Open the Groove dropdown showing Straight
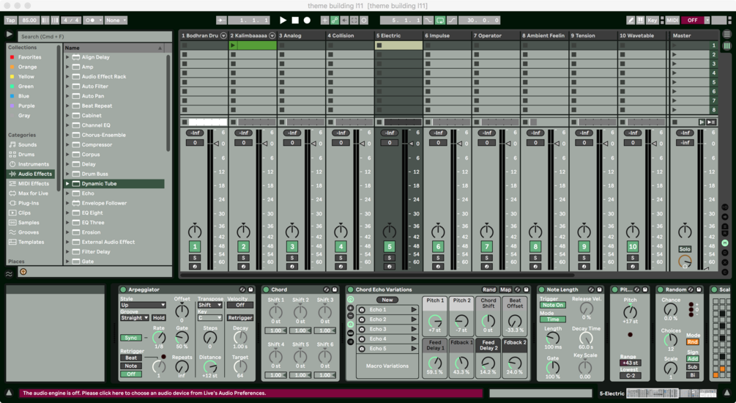Viewport: 736px width, 403px height. pyautogui.click(x=134, y=318)
